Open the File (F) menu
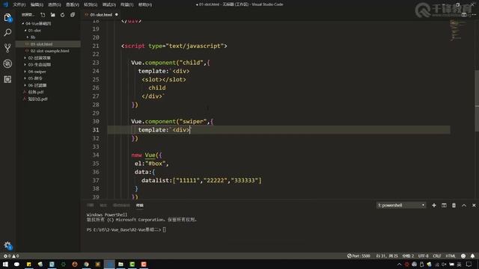 pos(19,4)
